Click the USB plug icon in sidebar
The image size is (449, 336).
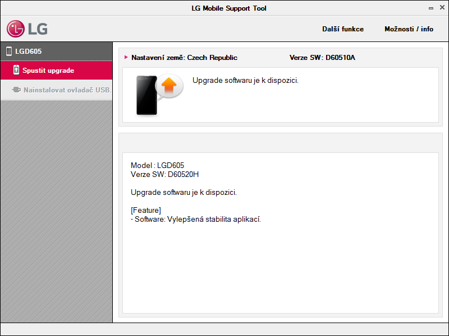[16, 90]
